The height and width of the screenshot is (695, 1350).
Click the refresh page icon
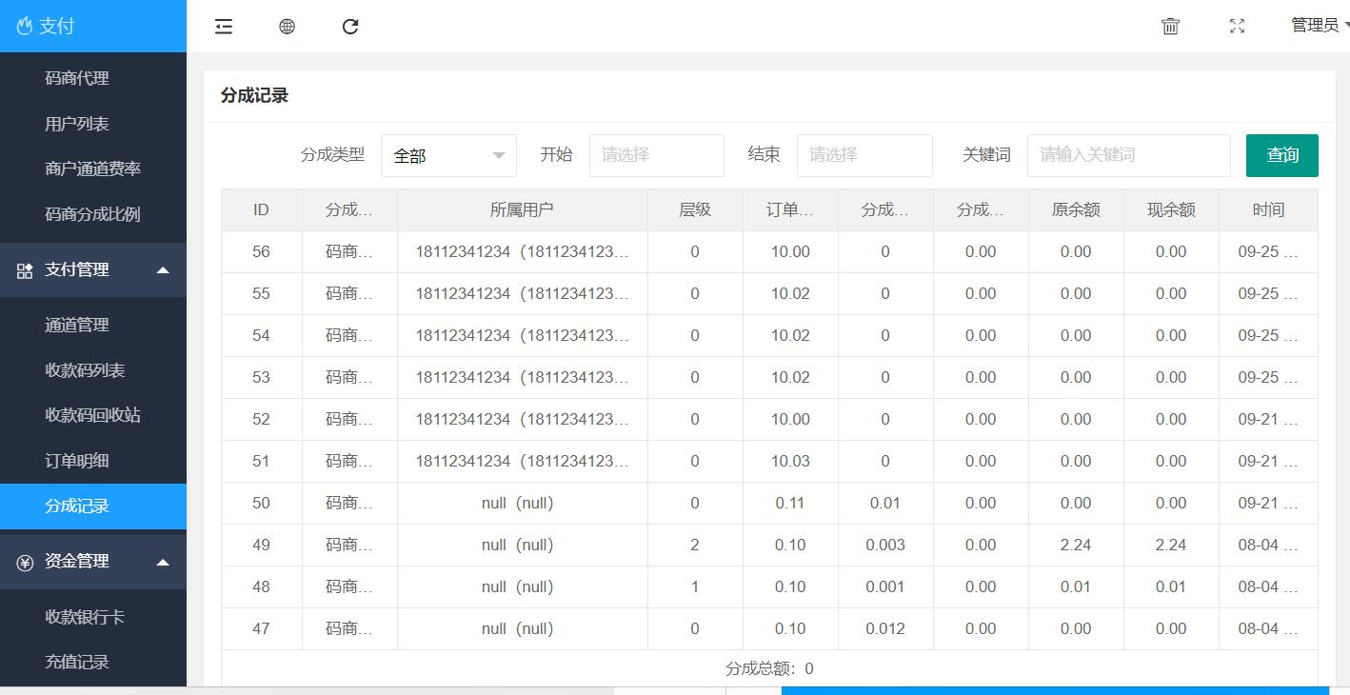[x=350, y=27]
